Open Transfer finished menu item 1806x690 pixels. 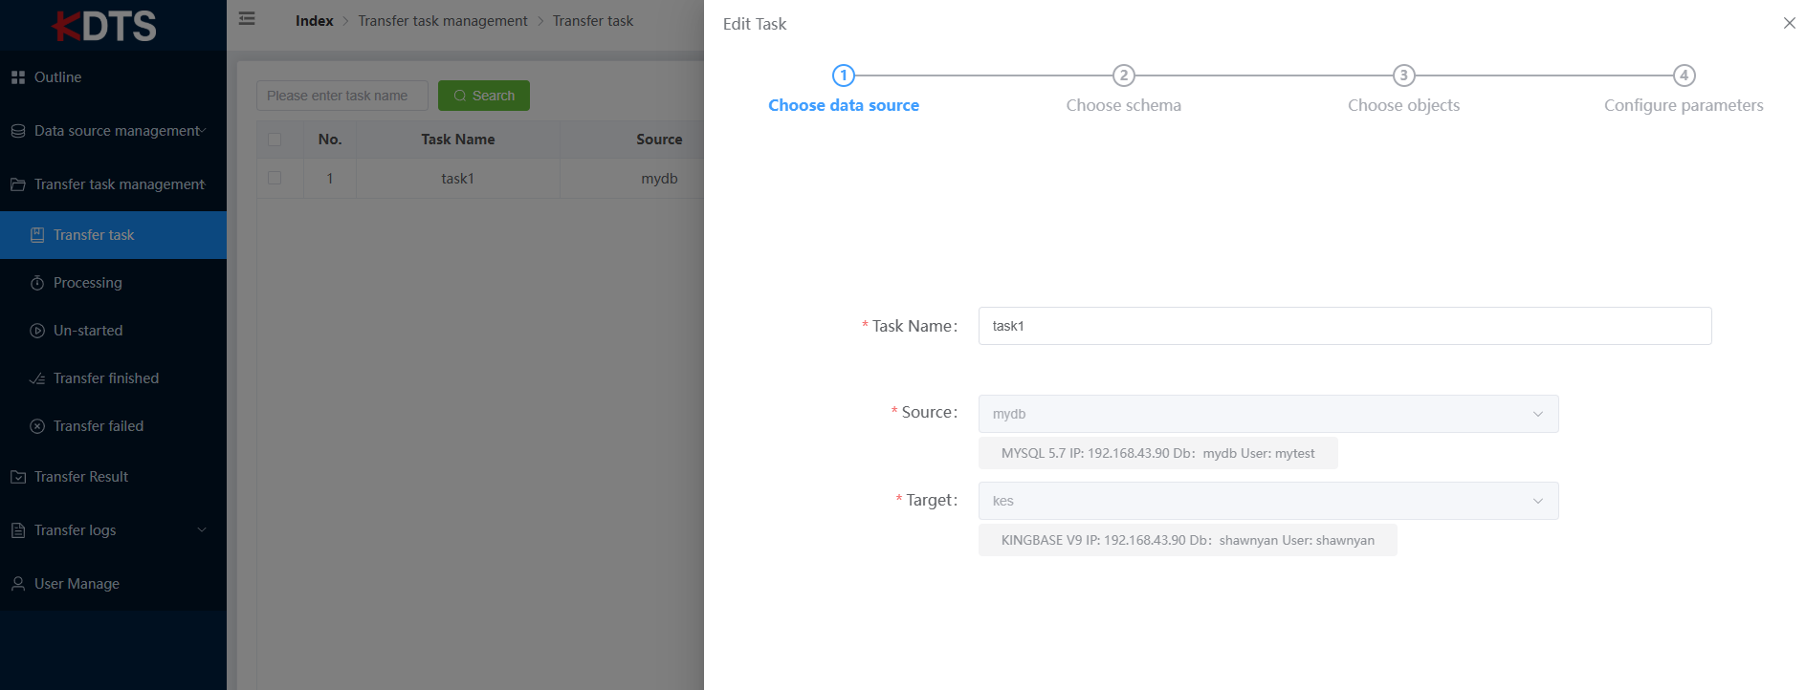pos(105,378)
